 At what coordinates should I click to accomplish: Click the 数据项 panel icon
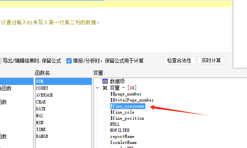pos(105,81)
